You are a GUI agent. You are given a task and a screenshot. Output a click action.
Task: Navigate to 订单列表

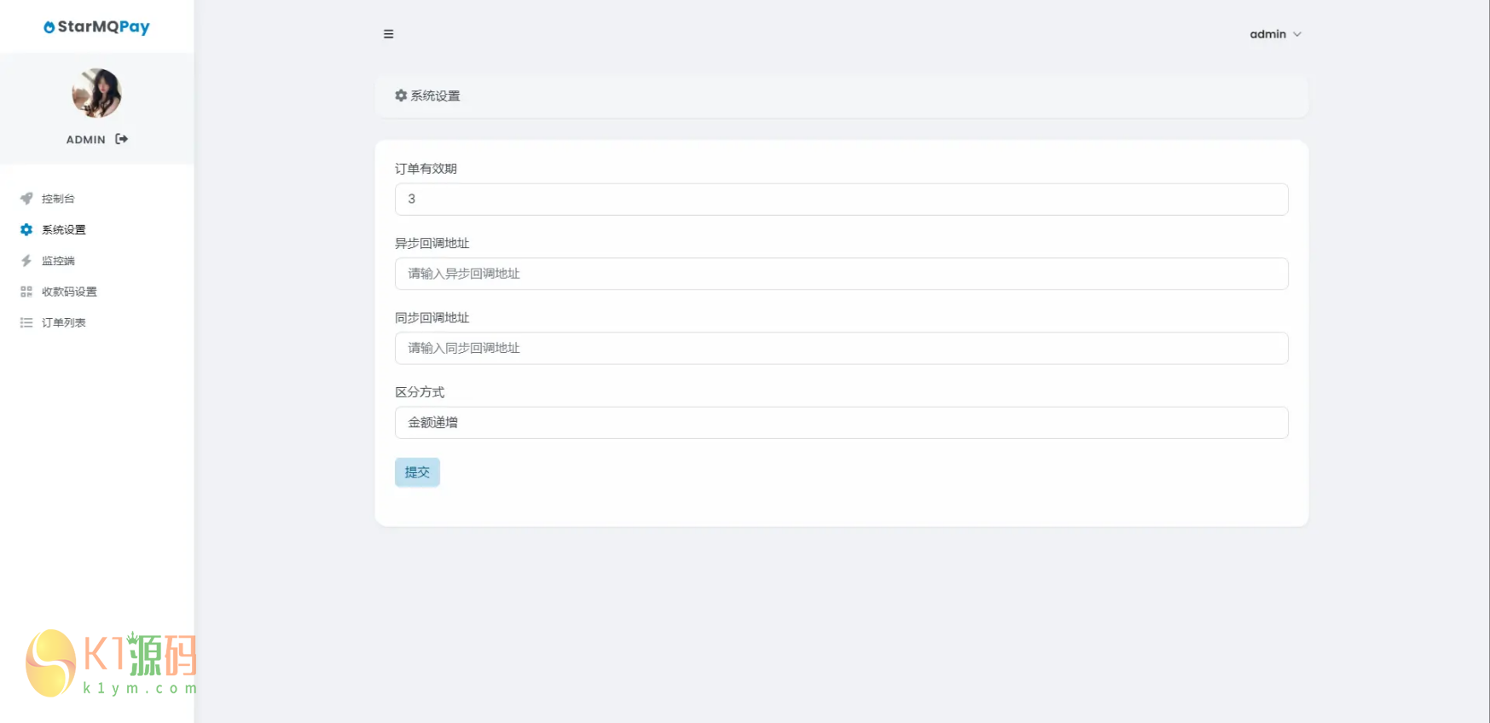(x=64, y=322)
